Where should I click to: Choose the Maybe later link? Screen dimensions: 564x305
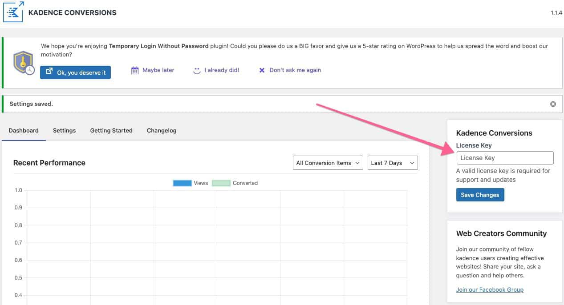158,70
